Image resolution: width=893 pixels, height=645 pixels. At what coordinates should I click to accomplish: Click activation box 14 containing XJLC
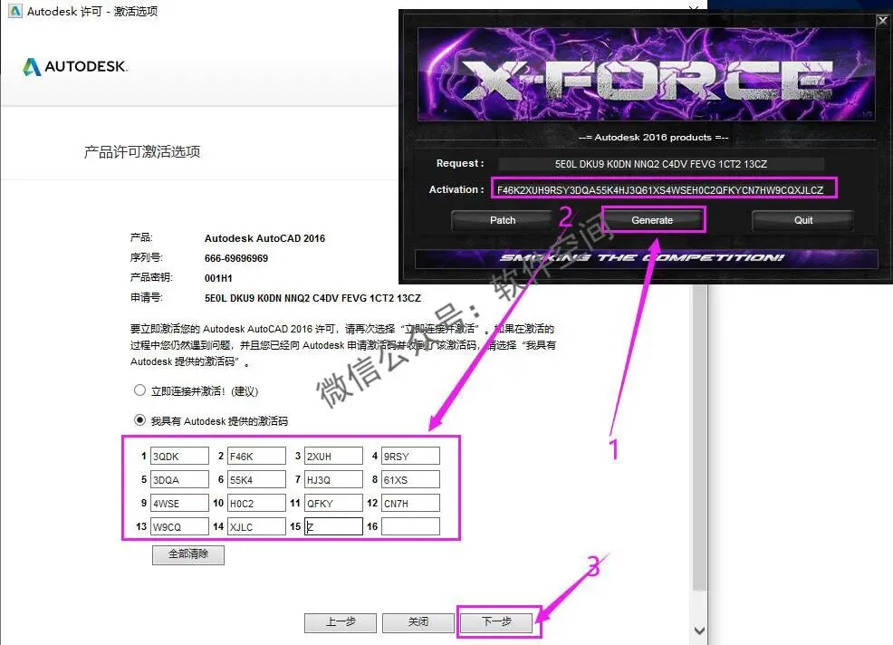tap(256, 526)
